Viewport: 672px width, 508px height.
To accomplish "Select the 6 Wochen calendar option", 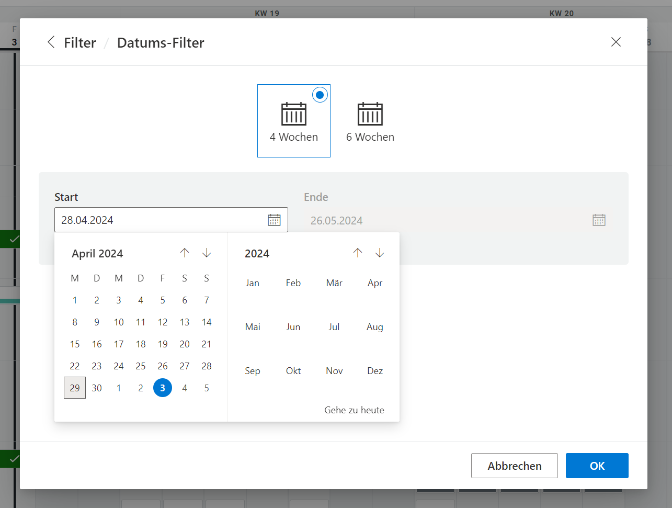I will (370, 121).
